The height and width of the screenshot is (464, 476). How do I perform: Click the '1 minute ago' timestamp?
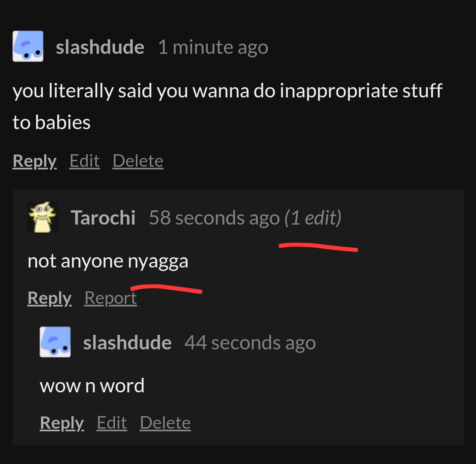pyautogui.click(x=213, y=47)
